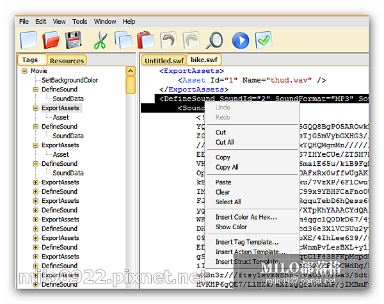Collapse the second DefineSound node

point(35,127)
